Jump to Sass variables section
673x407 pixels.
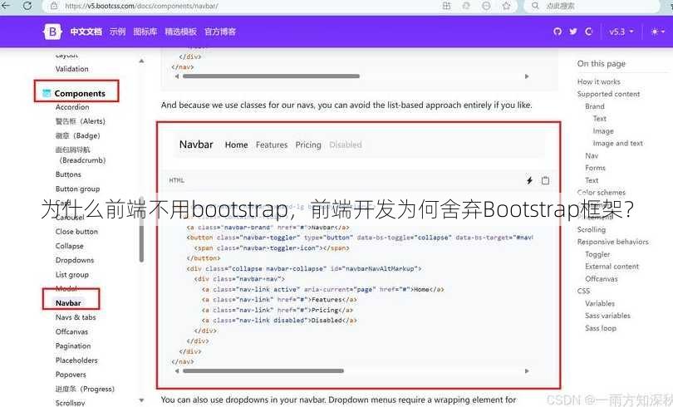(x=607, y=316)
